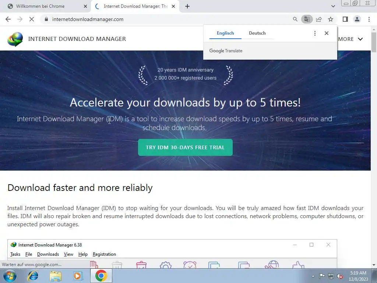Close the Internet Download Manager tab
The height and width of the screenshot is (283, 377).
point(173,7)
